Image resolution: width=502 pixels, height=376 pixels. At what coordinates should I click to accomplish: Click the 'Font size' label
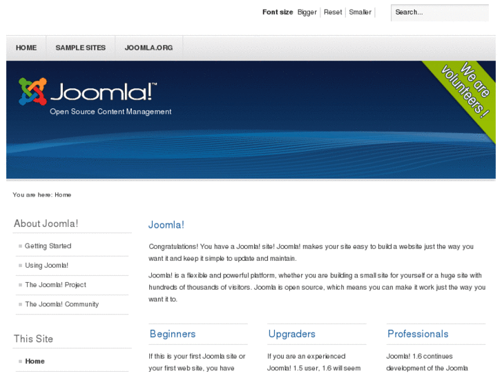pos(278,12)
